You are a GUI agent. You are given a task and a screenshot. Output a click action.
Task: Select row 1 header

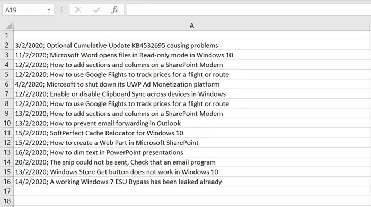7,36
